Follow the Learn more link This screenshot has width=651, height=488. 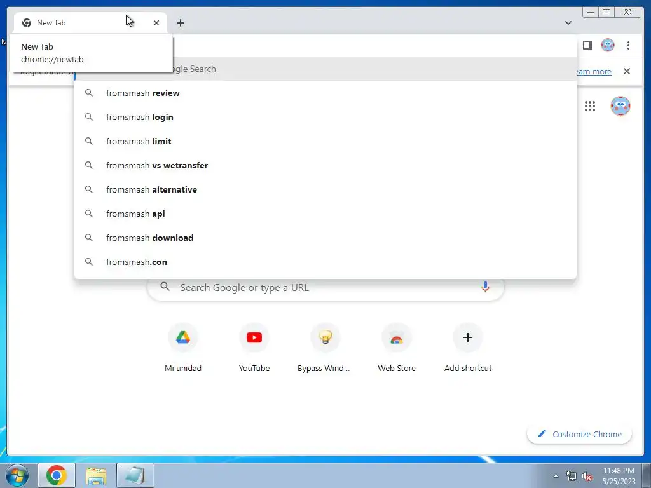point(593,71)
